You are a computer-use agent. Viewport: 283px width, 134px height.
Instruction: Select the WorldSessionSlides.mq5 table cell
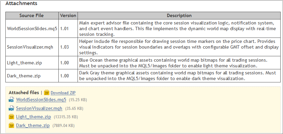32,28
